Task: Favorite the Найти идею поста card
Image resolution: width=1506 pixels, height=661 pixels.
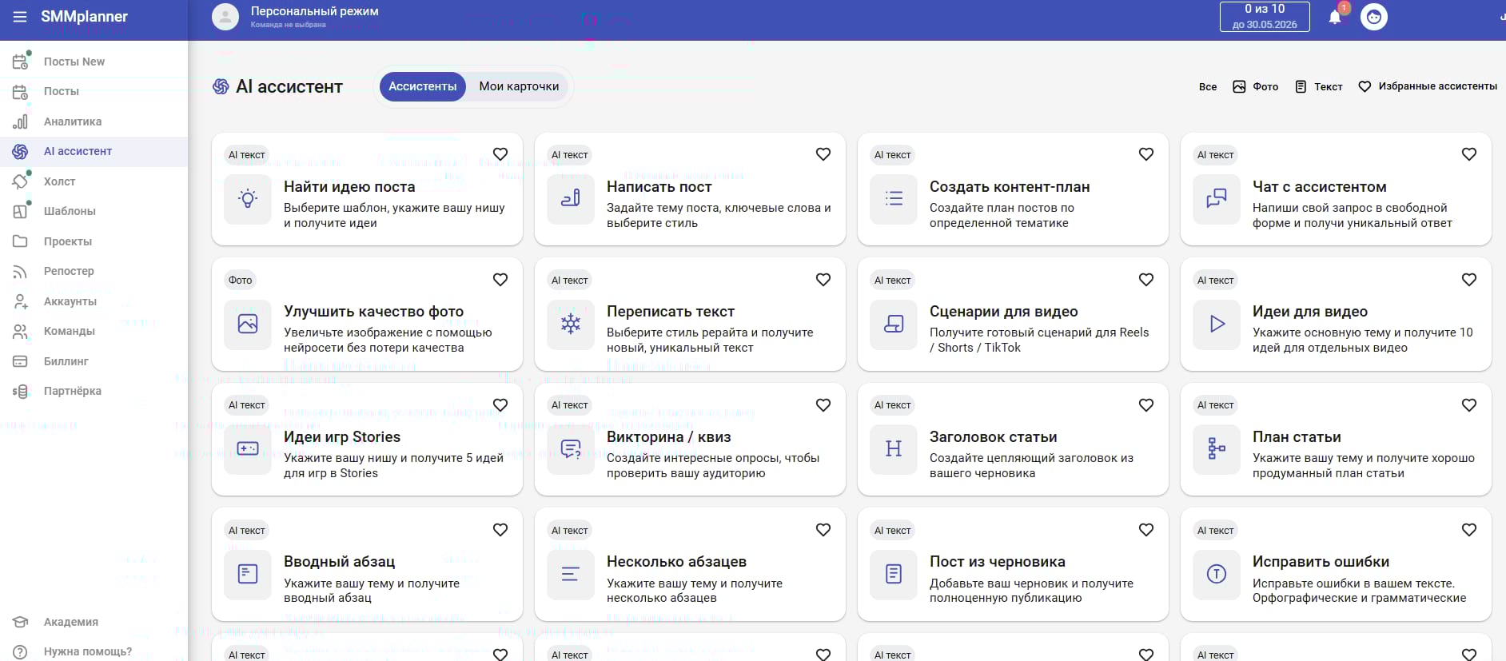Action: [500, 154]
